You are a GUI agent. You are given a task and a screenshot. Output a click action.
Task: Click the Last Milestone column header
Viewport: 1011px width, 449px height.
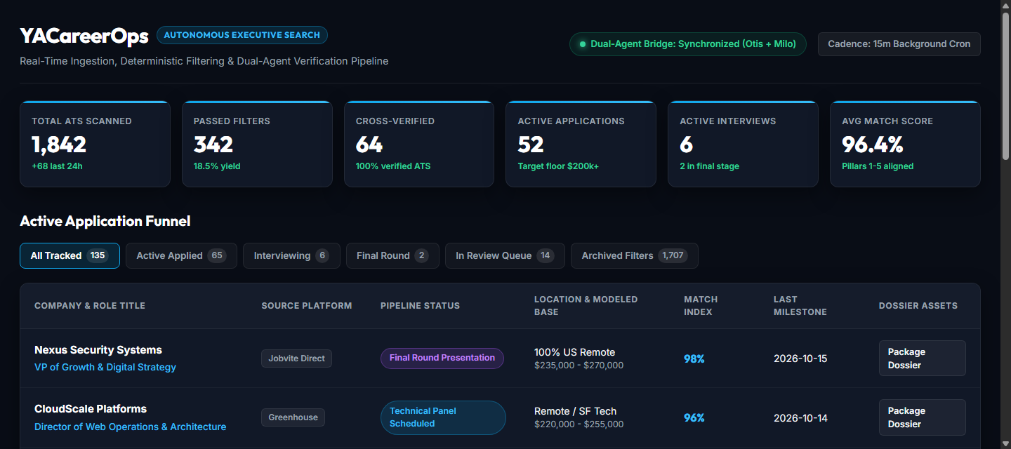click(800, 306)
